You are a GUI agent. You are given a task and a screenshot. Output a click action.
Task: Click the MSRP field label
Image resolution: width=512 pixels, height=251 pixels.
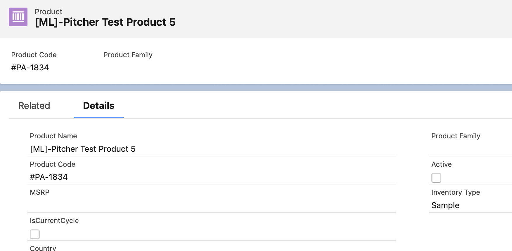click(39, 192)
